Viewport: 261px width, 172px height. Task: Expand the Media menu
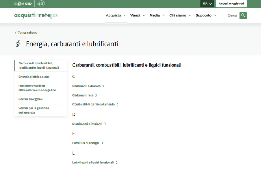click(157, 16)
